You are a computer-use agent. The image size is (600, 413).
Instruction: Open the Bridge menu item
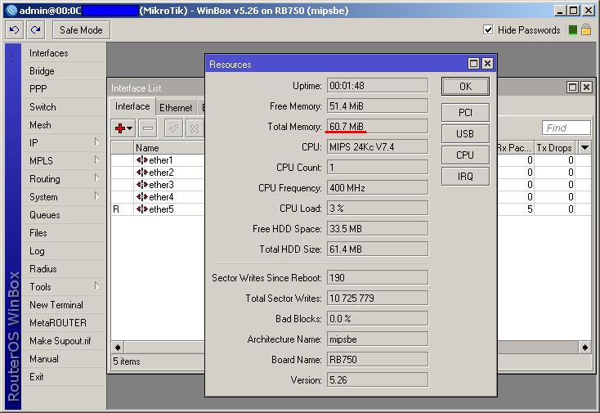coord(42,71)
